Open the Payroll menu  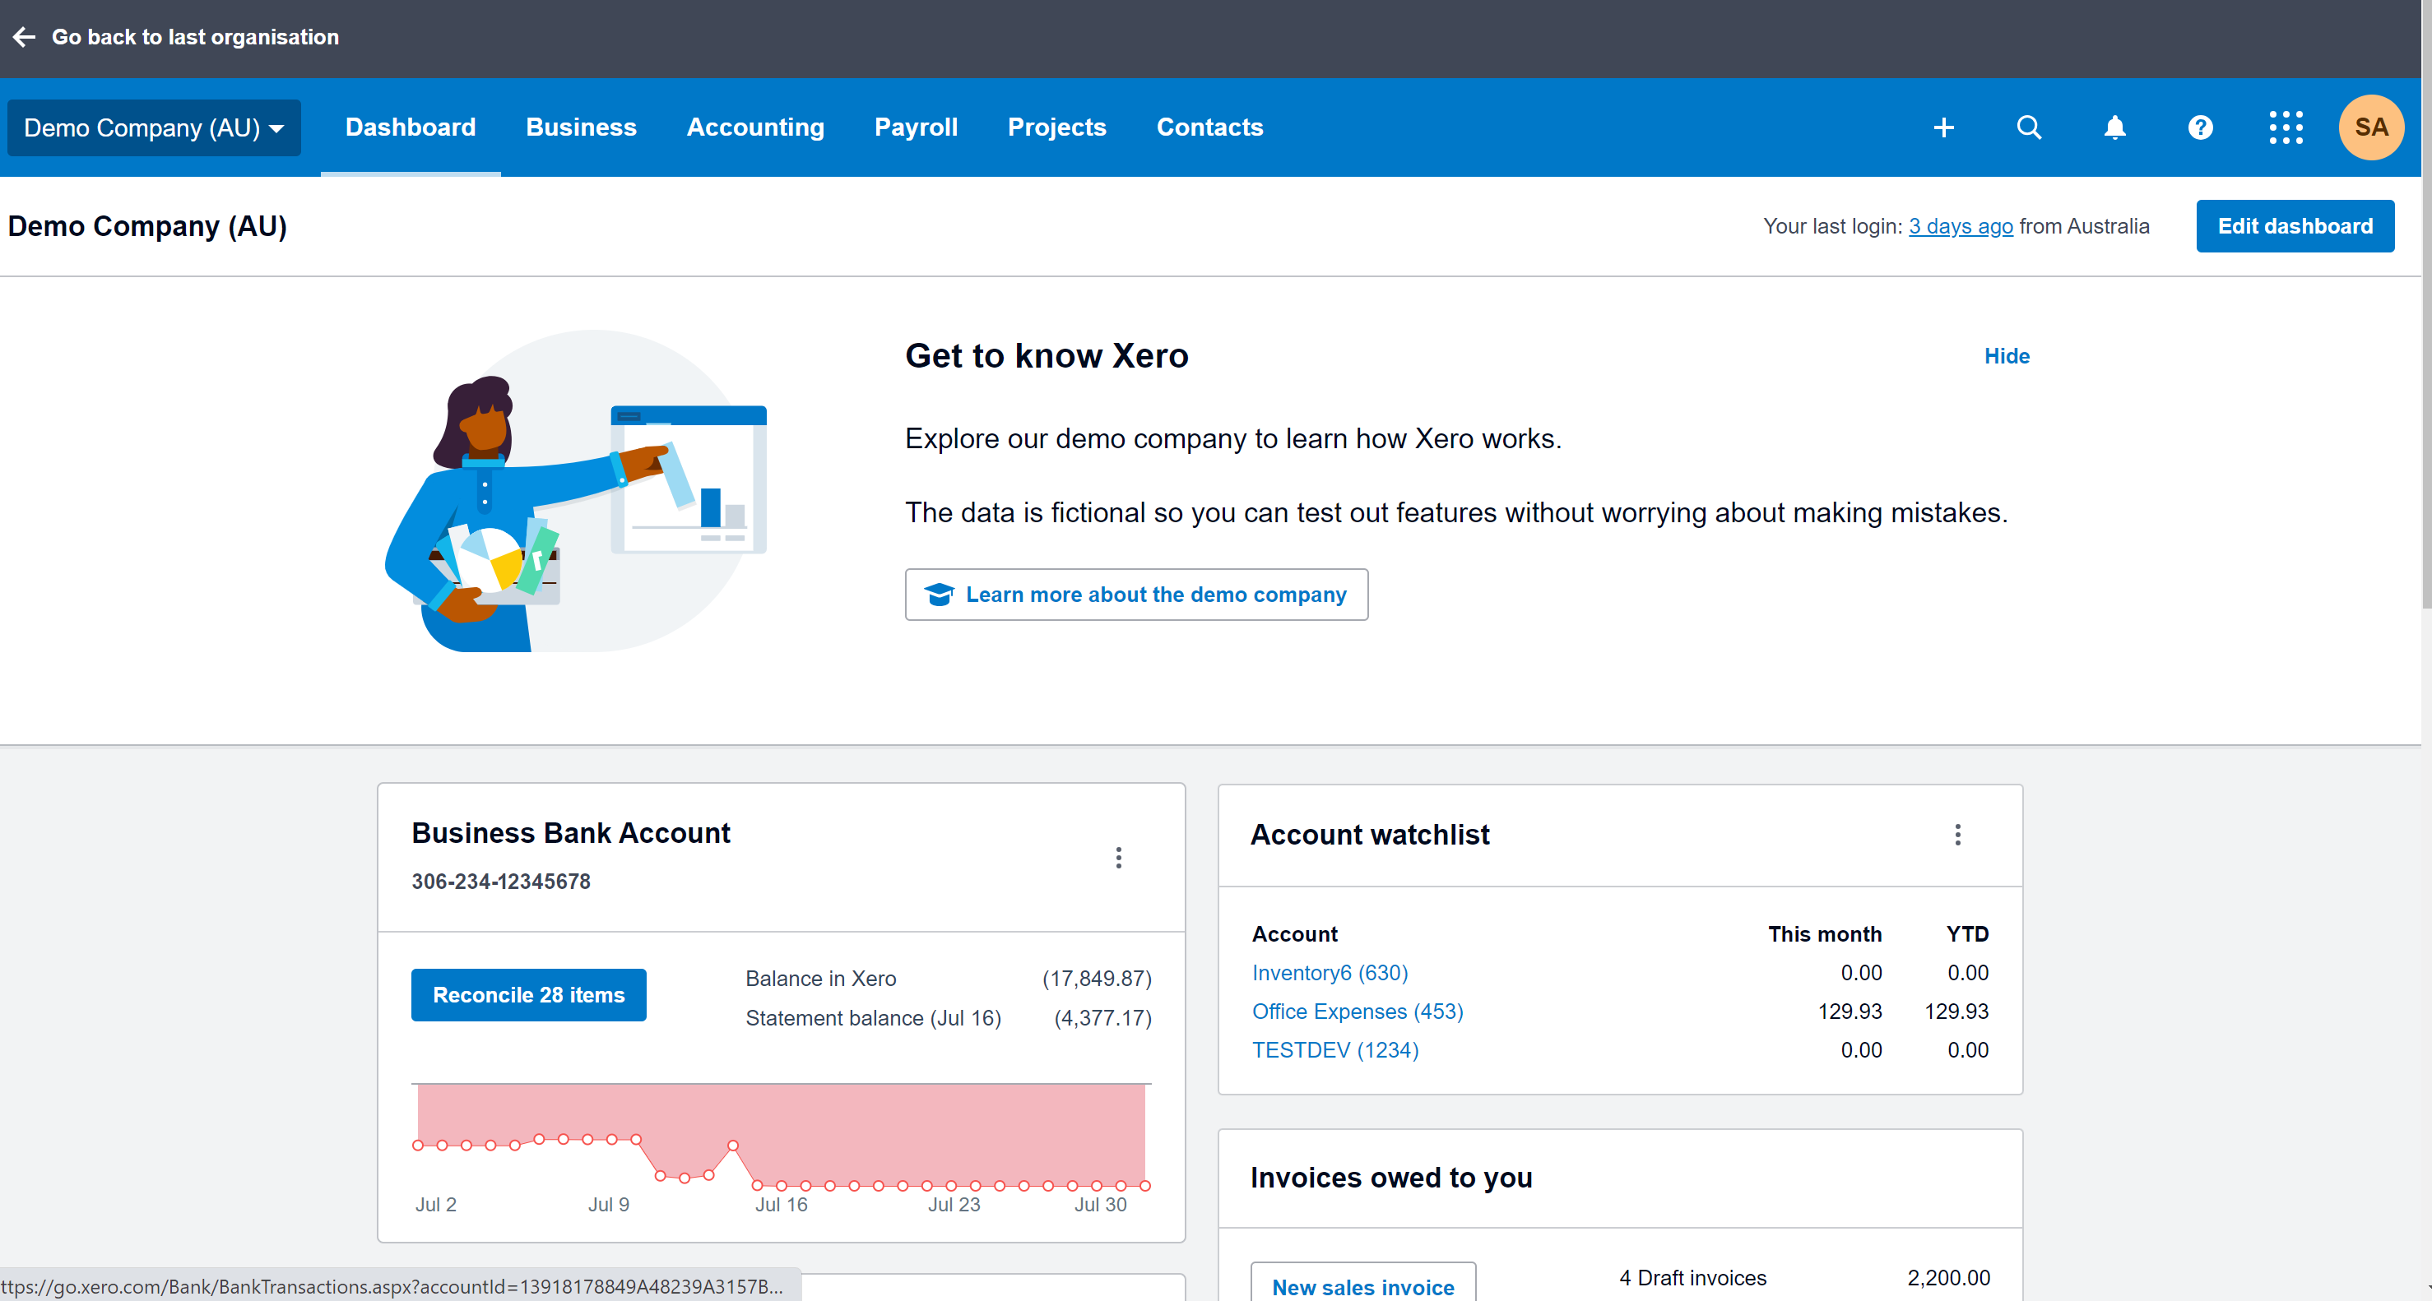tap(916, 127)
